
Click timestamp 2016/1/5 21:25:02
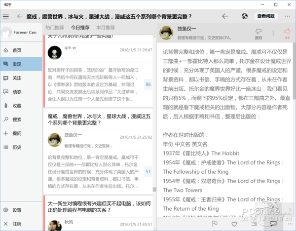pos(136,137)
